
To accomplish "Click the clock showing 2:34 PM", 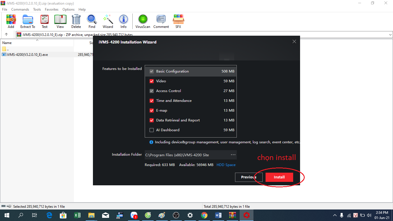I will point(382,213).
